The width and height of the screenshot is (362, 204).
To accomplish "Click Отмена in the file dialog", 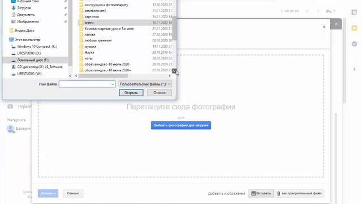I will coord(160,93).
